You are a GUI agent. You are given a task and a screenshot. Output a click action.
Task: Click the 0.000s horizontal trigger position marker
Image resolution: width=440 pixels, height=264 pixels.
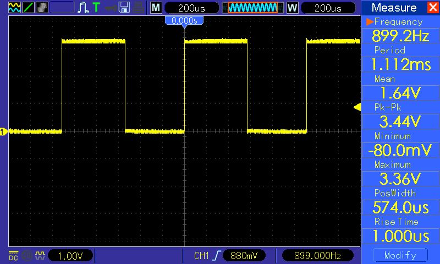[x=184, y=20]
